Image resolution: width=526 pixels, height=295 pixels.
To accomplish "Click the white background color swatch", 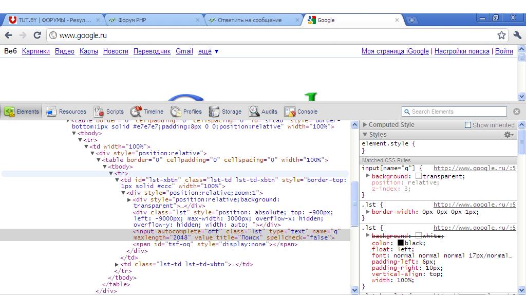I will point(418,235).
